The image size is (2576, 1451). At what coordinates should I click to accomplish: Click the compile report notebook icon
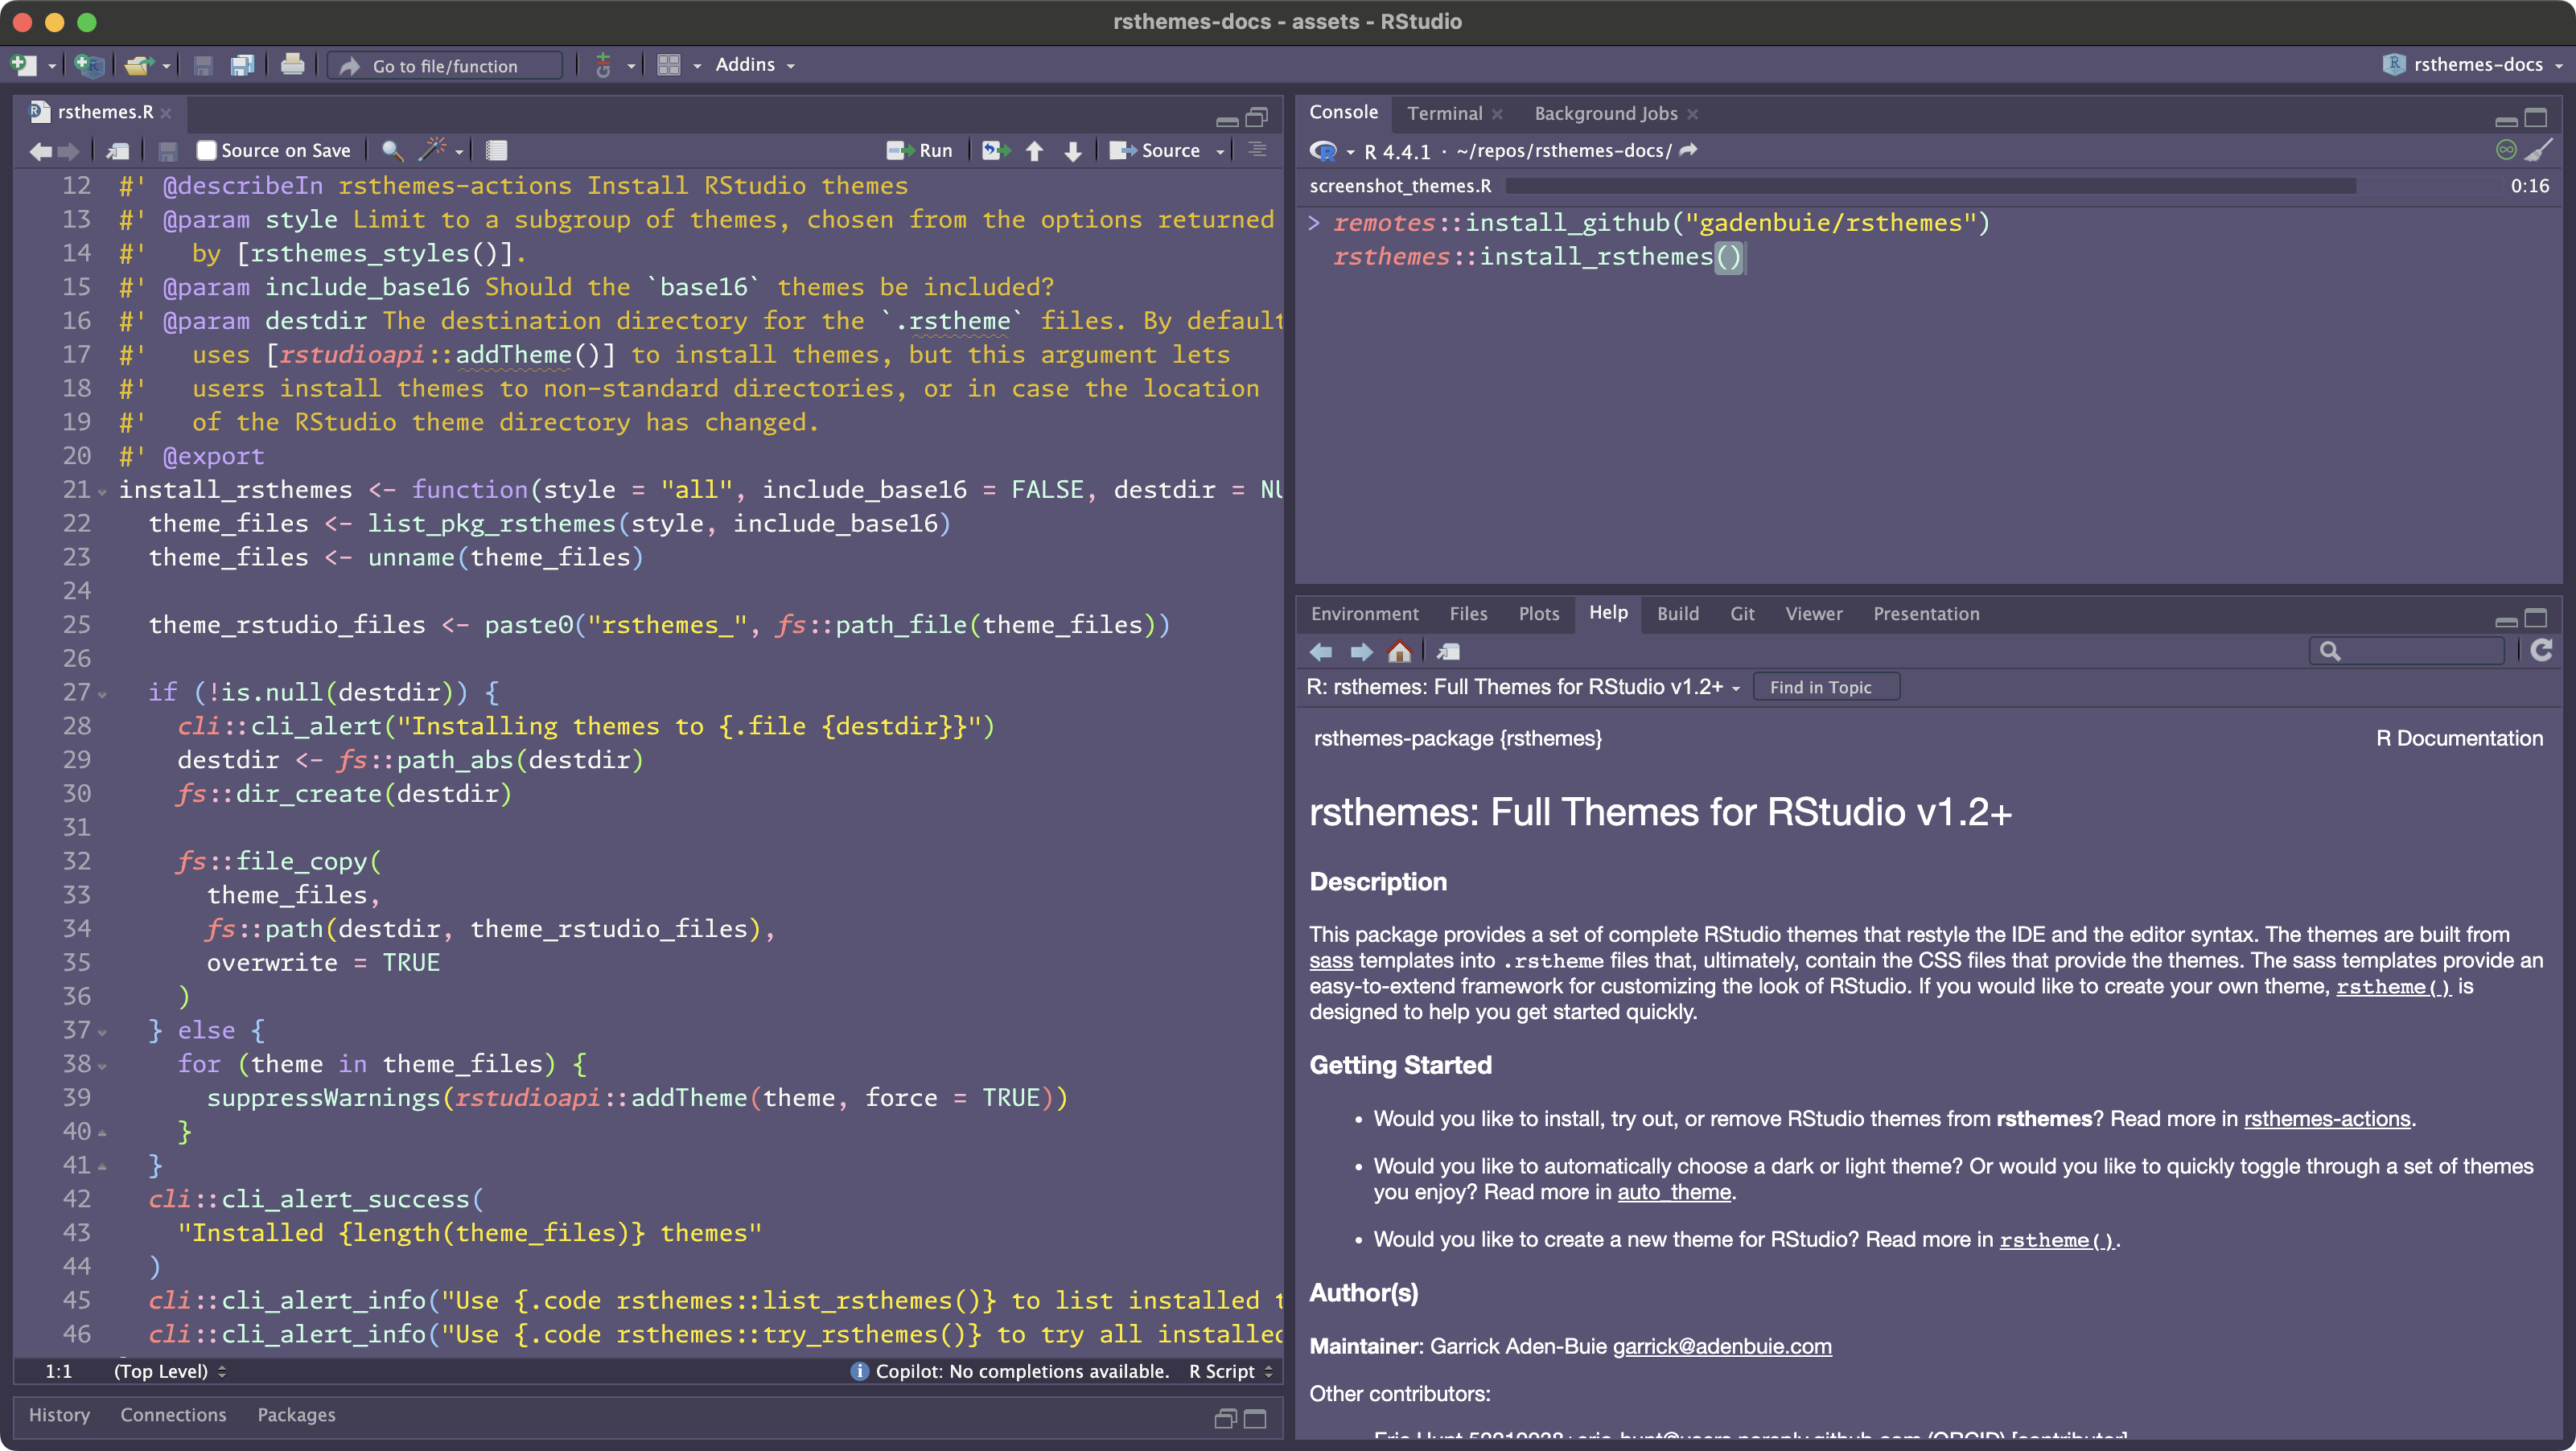pos(496,150)
